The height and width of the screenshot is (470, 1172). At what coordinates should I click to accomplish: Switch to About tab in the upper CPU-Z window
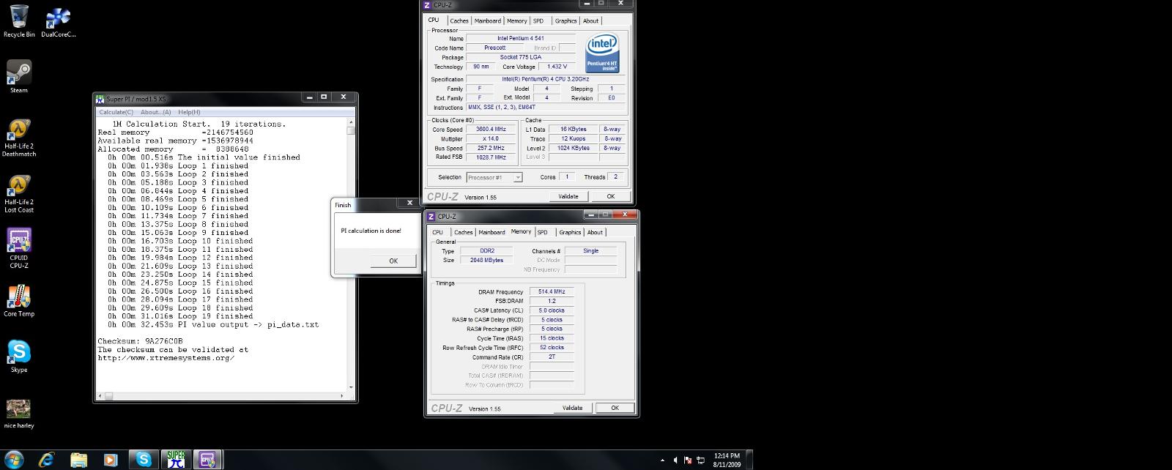tap(590, 20)
